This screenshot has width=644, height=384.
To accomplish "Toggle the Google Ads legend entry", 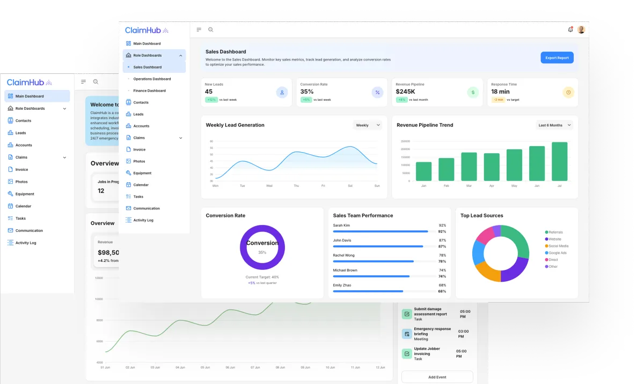I will click(x=556, y=253).
